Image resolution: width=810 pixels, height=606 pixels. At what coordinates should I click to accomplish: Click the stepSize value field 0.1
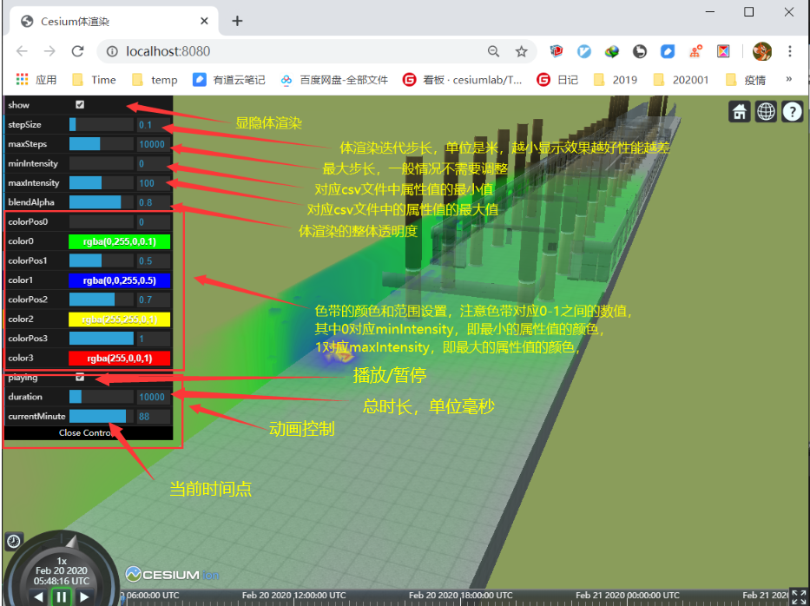154,124
